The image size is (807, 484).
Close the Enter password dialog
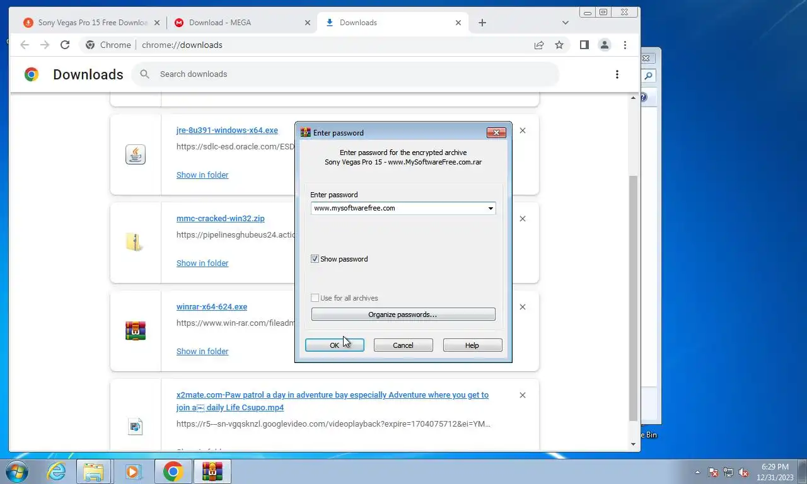pyautogui.click(x=496, y=132)
